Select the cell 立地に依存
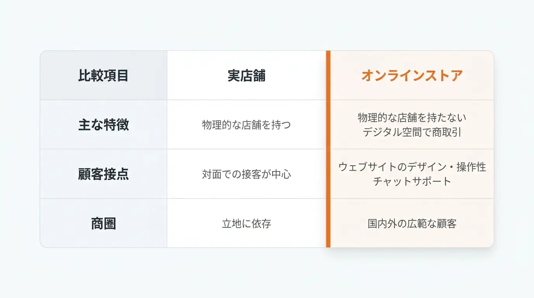Image resolution: width=534 pixels, height=298 pixels. pos(246,223)
